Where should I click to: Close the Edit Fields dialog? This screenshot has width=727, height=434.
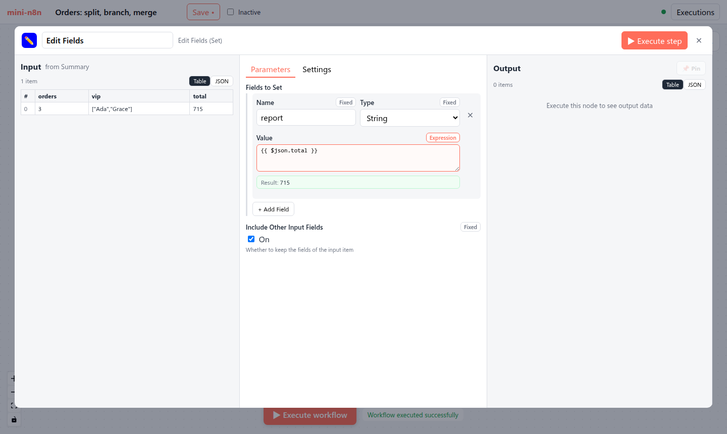(x=699, y=40)
